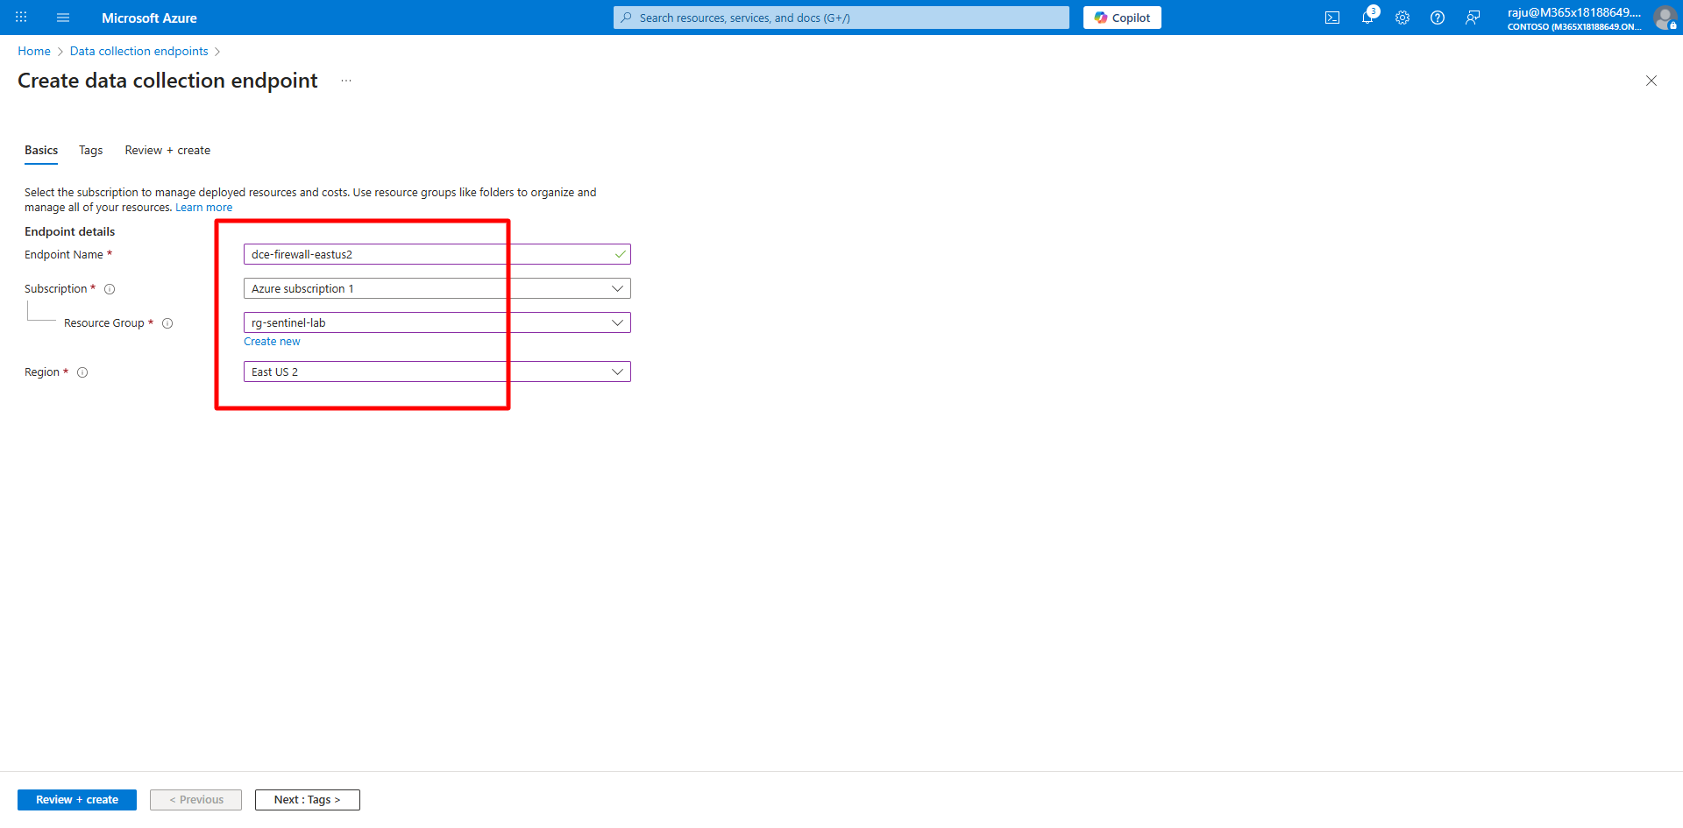Open the help question mark menu
This screenshot has height=828, width=1683.
pos(1438,18)
